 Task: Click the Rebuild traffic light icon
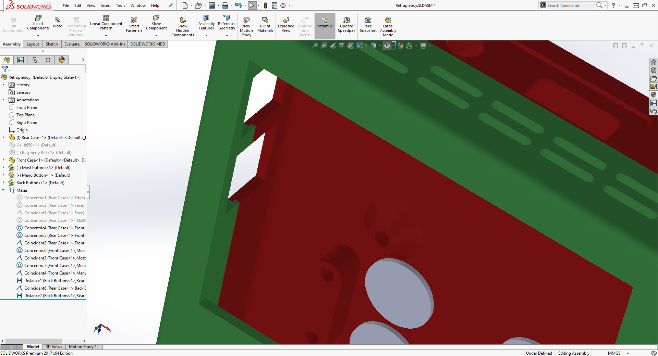pos(266,5)
